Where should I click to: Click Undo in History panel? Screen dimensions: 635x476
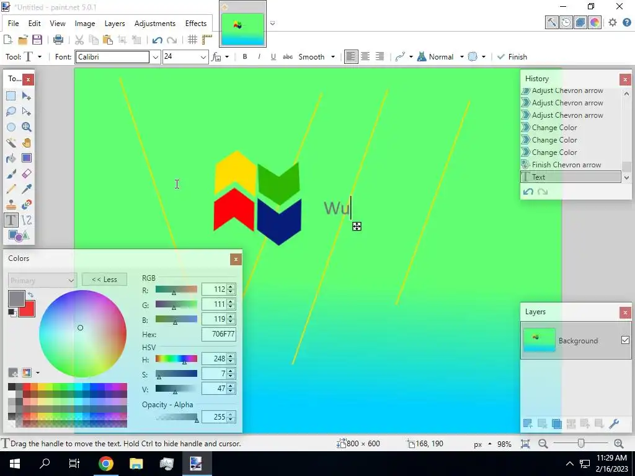pos(528,192)
